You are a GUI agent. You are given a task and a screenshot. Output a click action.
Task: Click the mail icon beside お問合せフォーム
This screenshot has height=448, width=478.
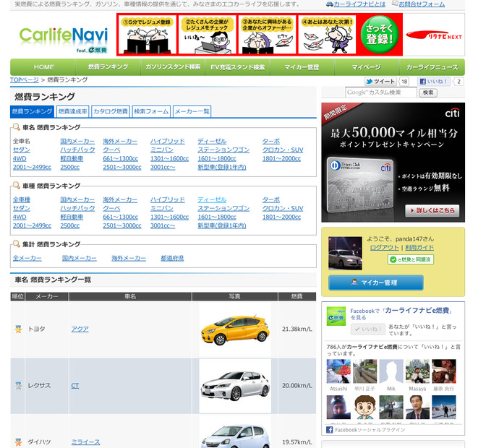tap(395, 4)
